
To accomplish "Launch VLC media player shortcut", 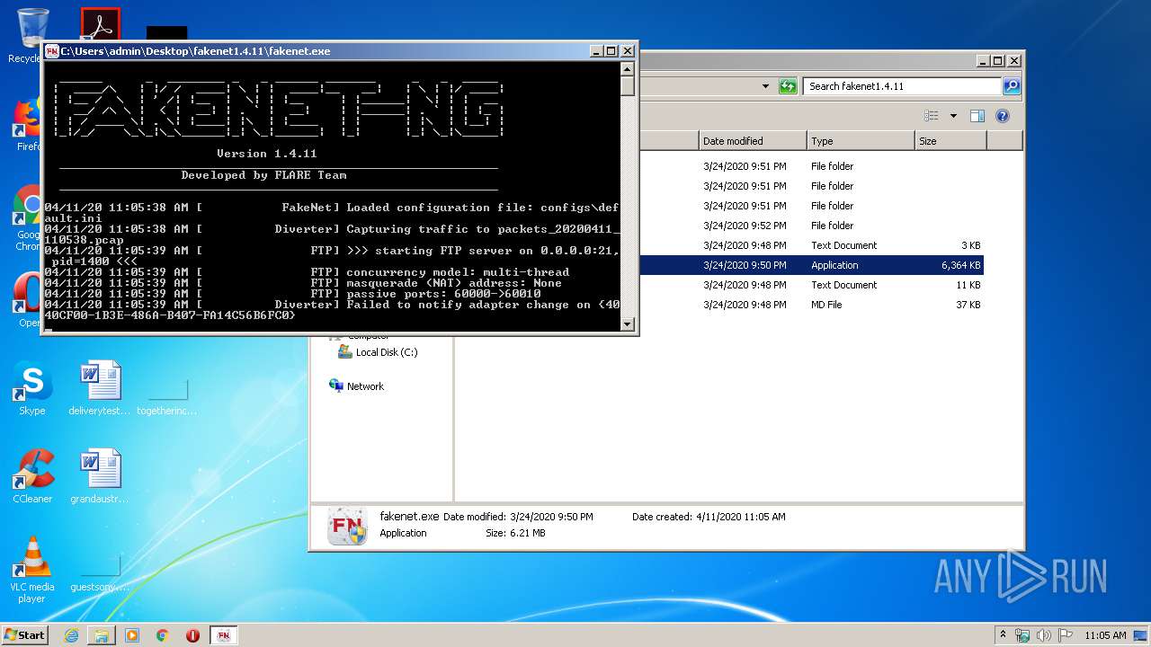I will (32, 570).
